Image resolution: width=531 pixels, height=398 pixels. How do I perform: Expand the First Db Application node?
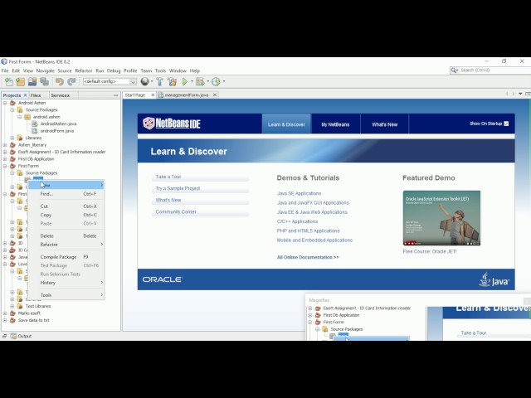click(x=5, y=159)
